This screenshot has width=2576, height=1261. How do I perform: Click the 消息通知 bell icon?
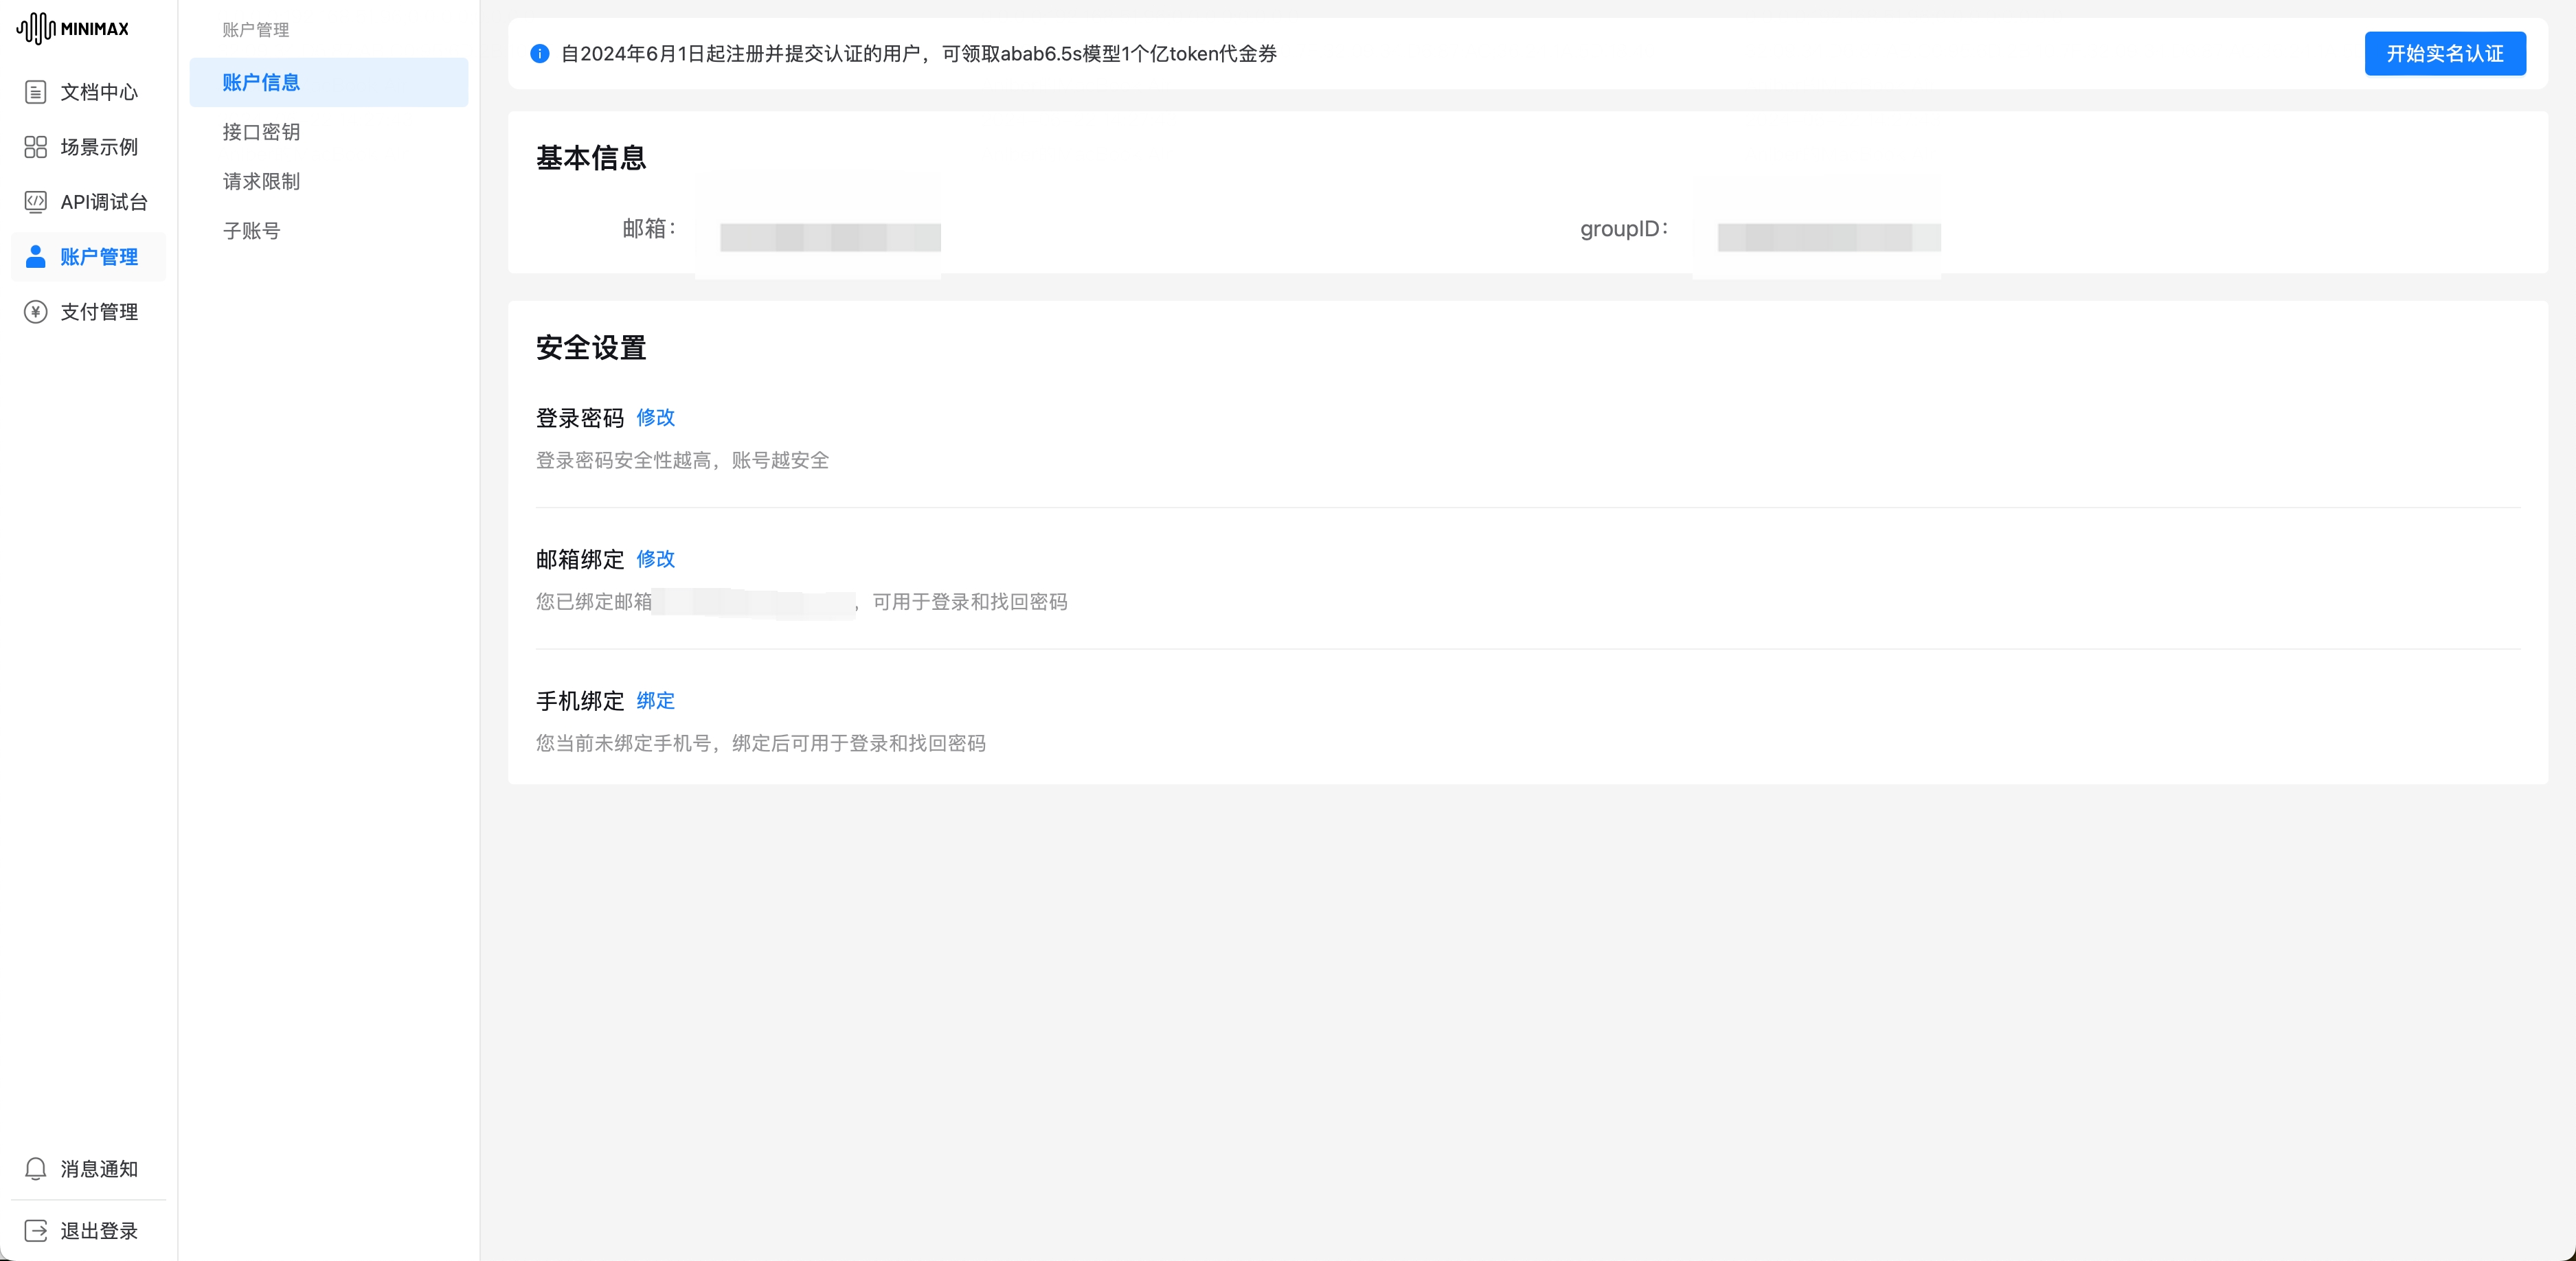[x=35, y=1169]
